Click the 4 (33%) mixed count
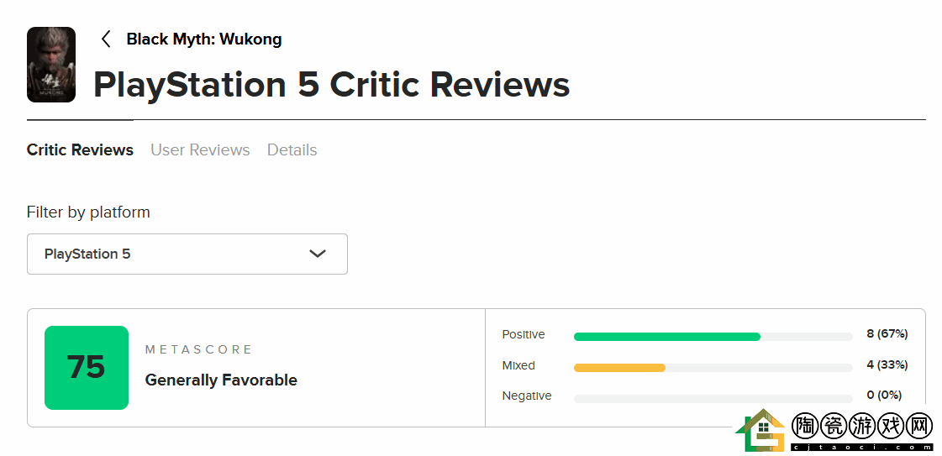Image resolution: width=942 pixels, height=456 pixels. point(887,364)
